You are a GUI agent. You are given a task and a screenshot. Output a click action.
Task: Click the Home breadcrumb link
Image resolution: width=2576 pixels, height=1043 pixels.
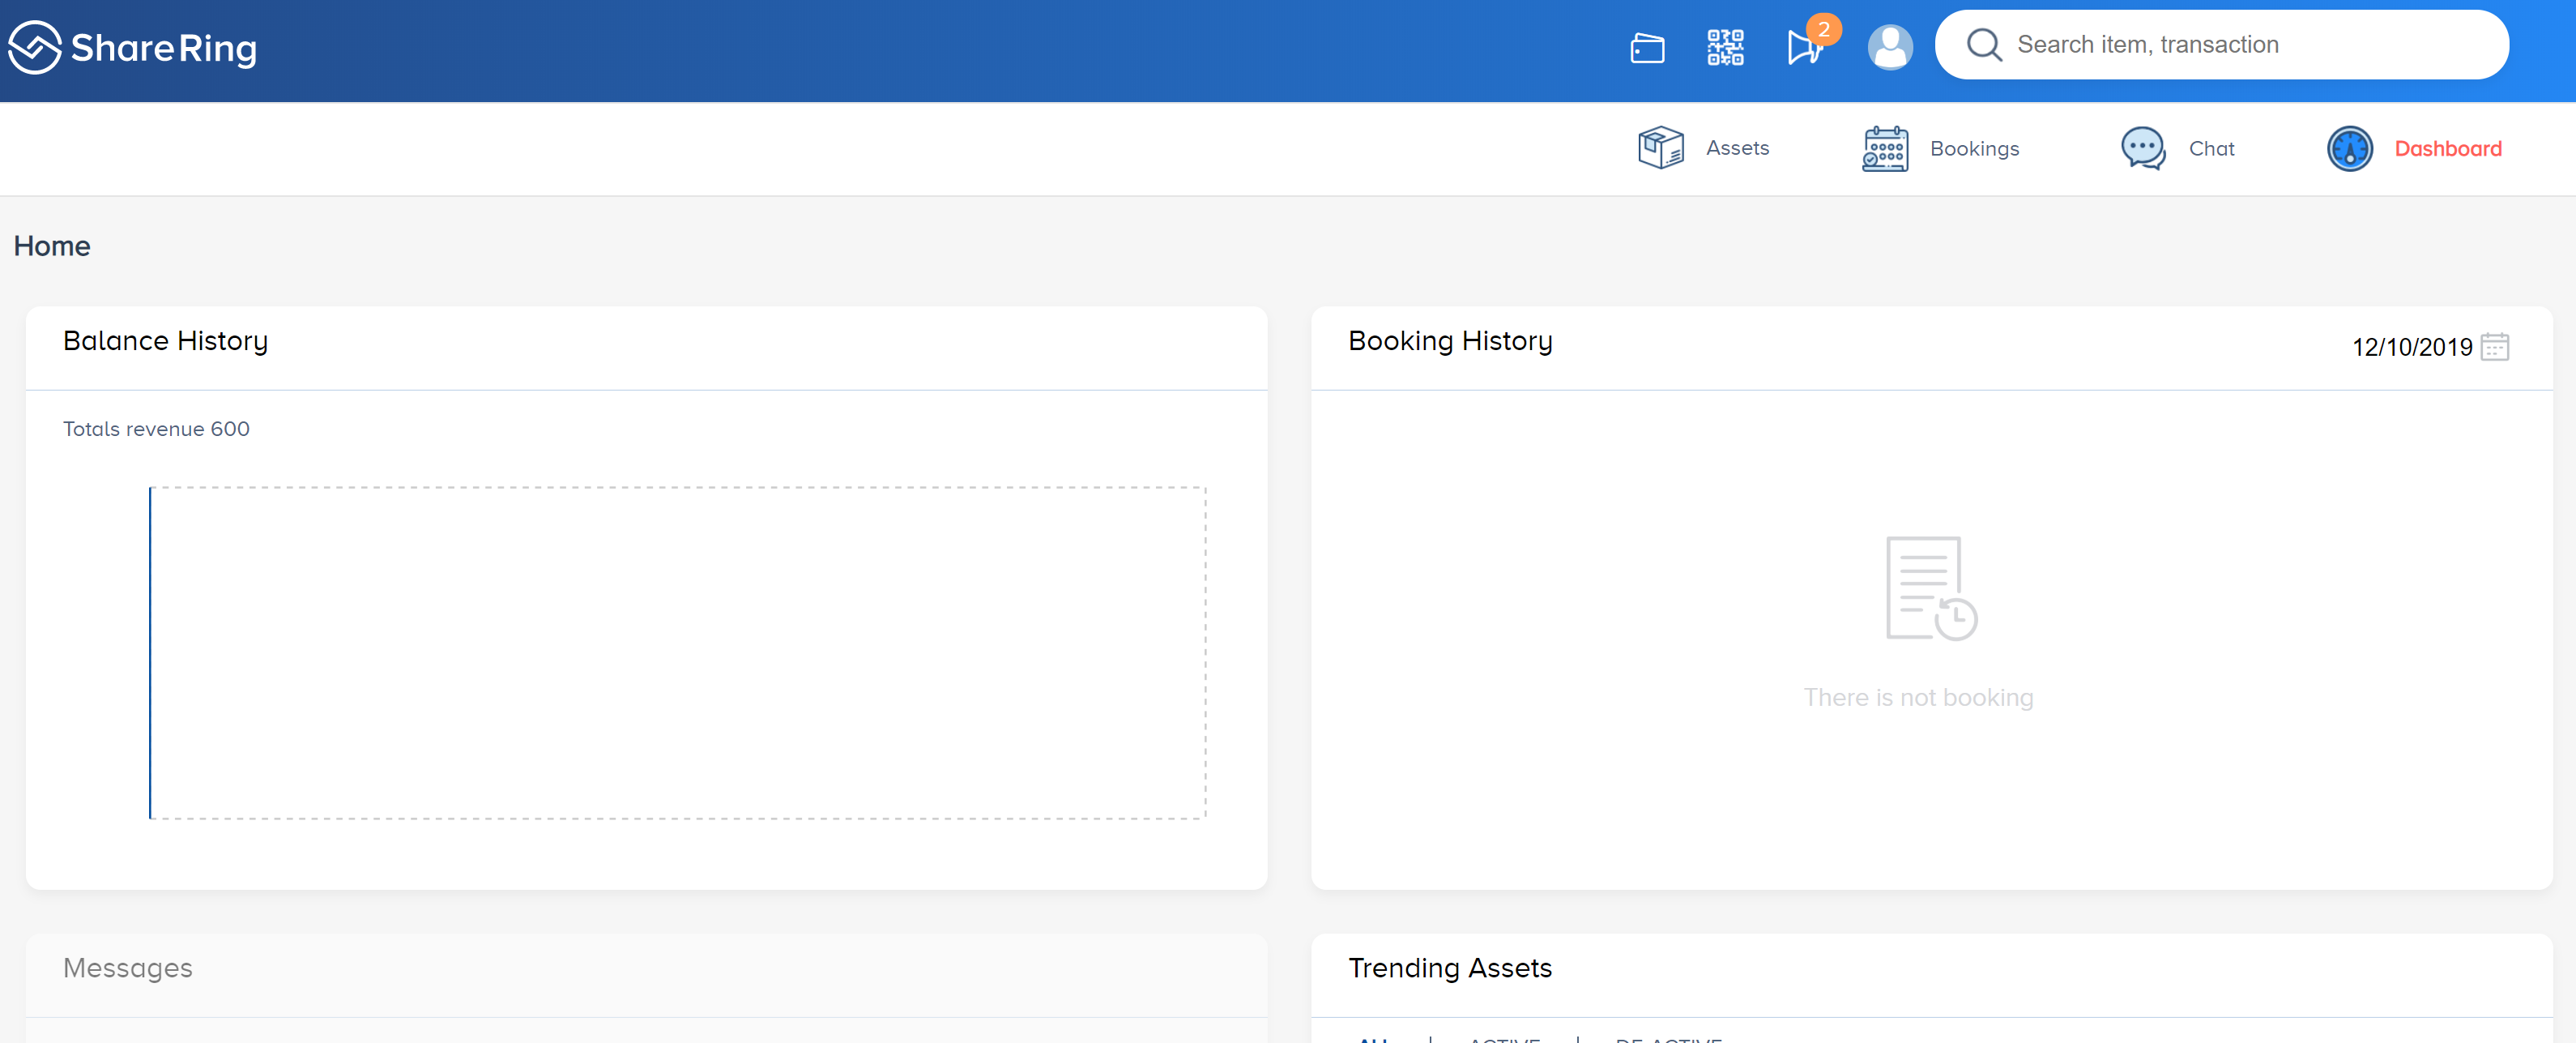(52, 246)
